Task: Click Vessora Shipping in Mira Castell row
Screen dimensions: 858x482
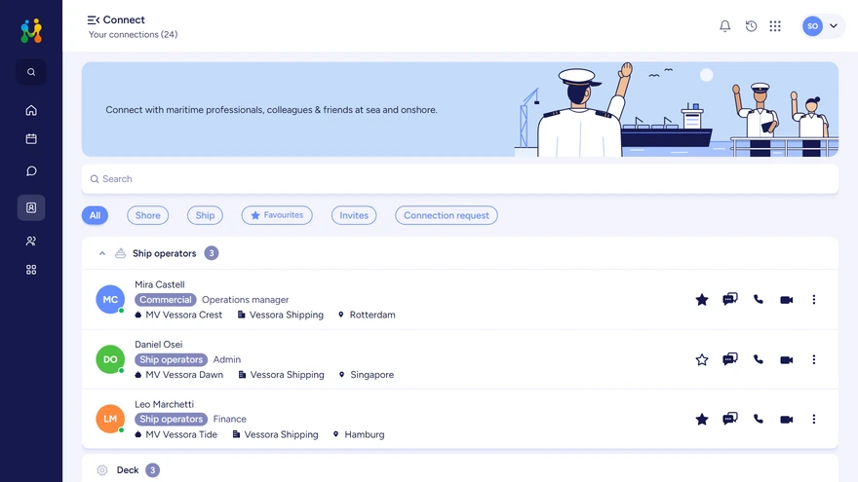Action: coord(287,315)
